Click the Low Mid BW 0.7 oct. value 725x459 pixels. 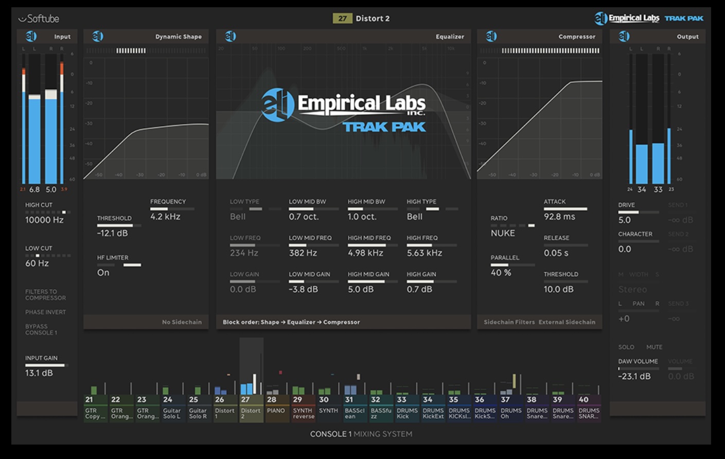pyautogui.click(x=304, y=217)
